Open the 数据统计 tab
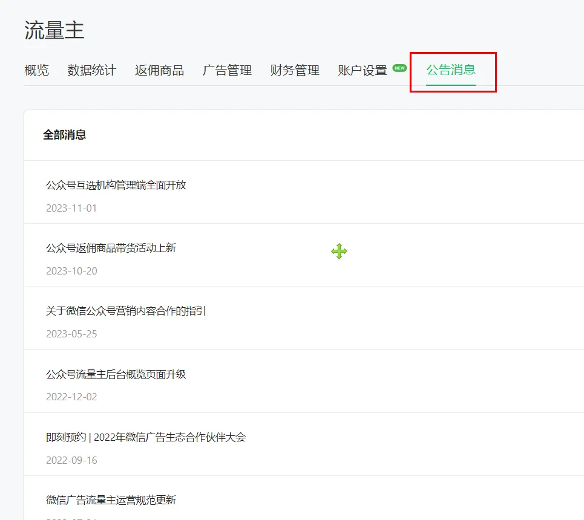The width and height of the screenshot is (584, 520). 91,70
